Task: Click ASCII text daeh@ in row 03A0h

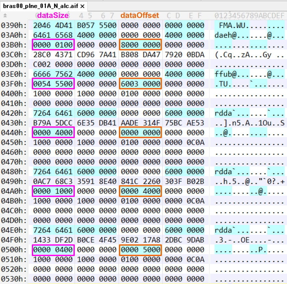Action: (226, 35)
